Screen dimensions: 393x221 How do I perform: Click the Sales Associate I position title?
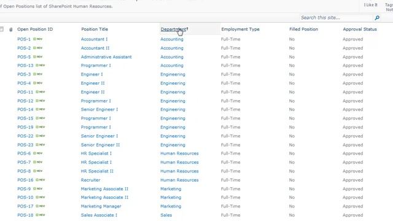[99, 215]
